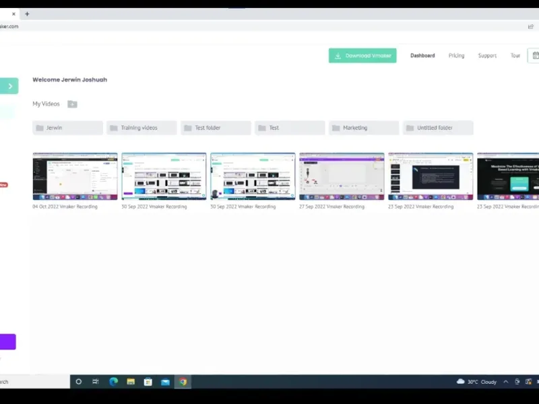
Task: Close the current browser tab
Action: pyautogui.click(x=13, y=14)
